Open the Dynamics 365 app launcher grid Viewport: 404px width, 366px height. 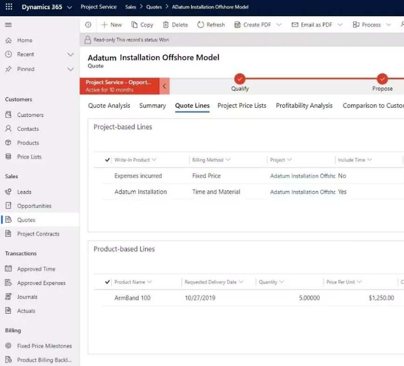pyautogui.click(x=9, y=7)
